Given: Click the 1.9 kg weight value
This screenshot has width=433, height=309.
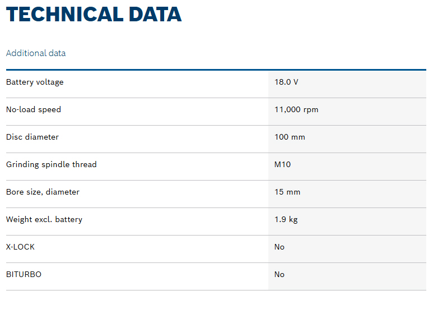Looking at the screenshot, I should coord(286,220).
